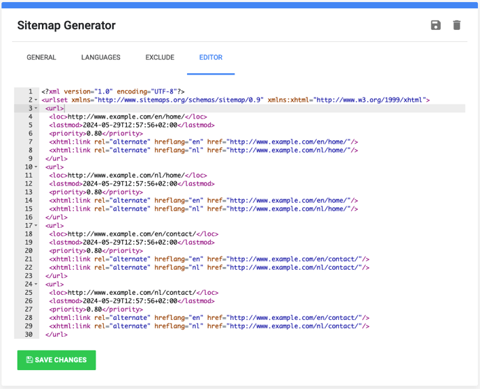Switch to the Languages tab
Image resolution: width=480 pixels, height=389 pixels.
pyautogui.click(x=100, y=57)
